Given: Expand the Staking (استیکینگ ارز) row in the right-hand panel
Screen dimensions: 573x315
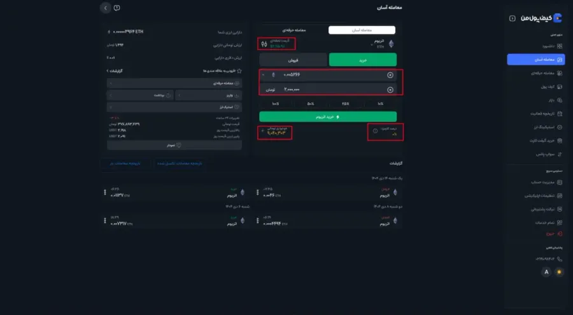Looking at the screenshot, I should coord(174,107).
